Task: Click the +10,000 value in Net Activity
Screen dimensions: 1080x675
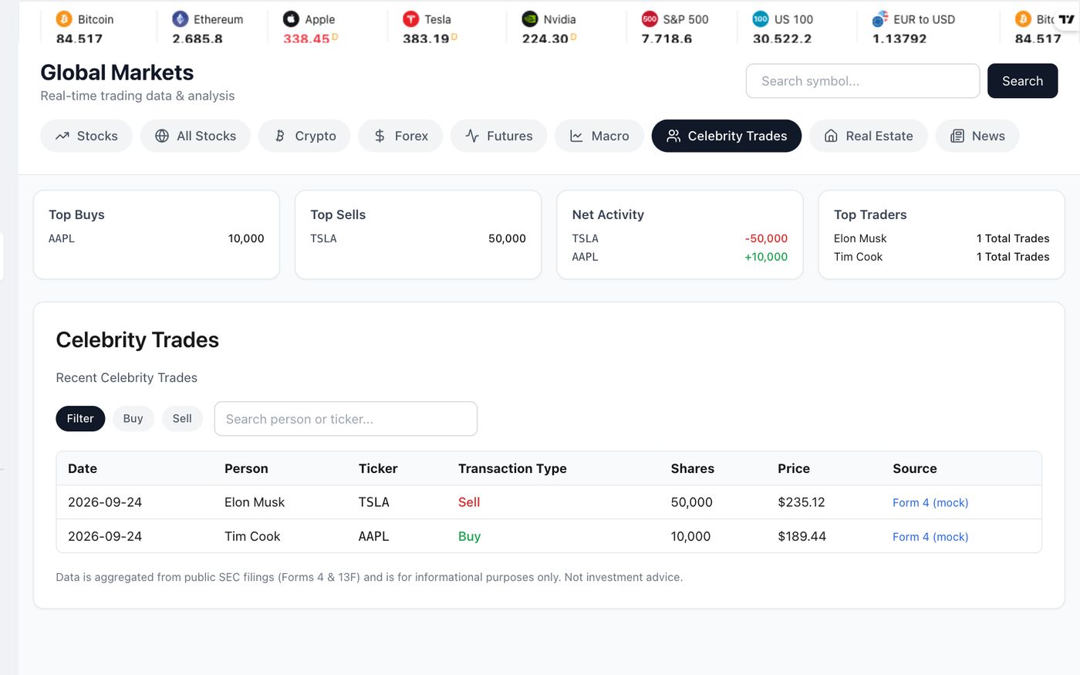Action: (x=766, y=257)
